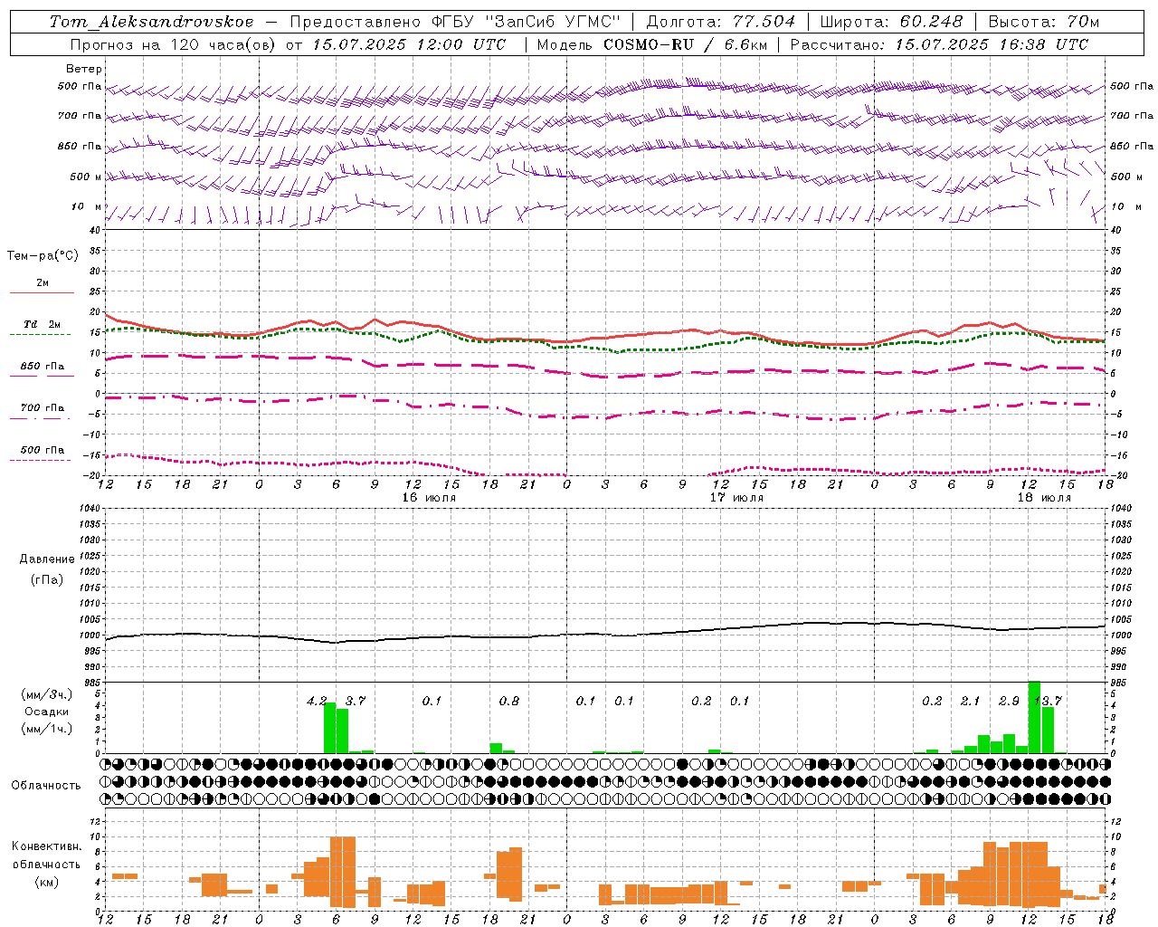This screenshot has height=927, width=1158.
Task: Click the Давление panel label
Action: 47,559
